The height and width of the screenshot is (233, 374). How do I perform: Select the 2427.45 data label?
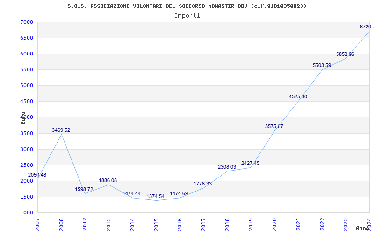click(250, 164)
